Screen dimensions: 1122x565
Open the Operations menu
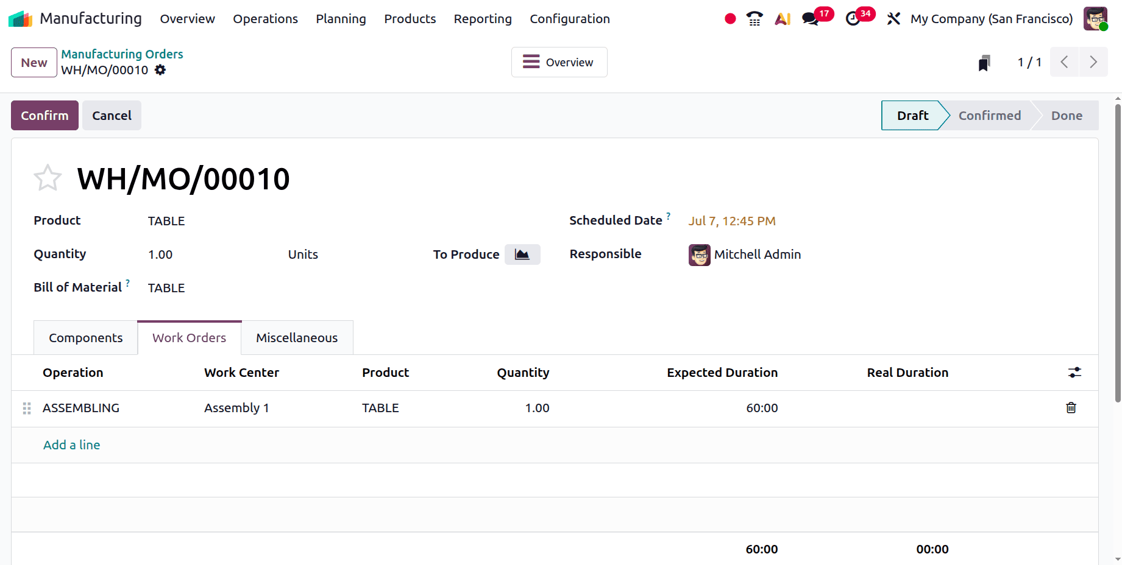265,19
